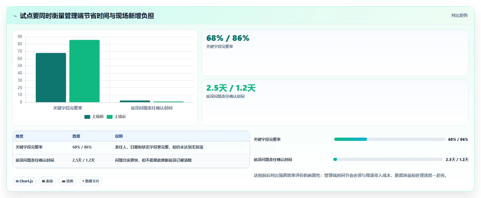481x198 pixels.
Task: Click the 上线前 bar for 关键字段完整率
Action: point(51,78)
